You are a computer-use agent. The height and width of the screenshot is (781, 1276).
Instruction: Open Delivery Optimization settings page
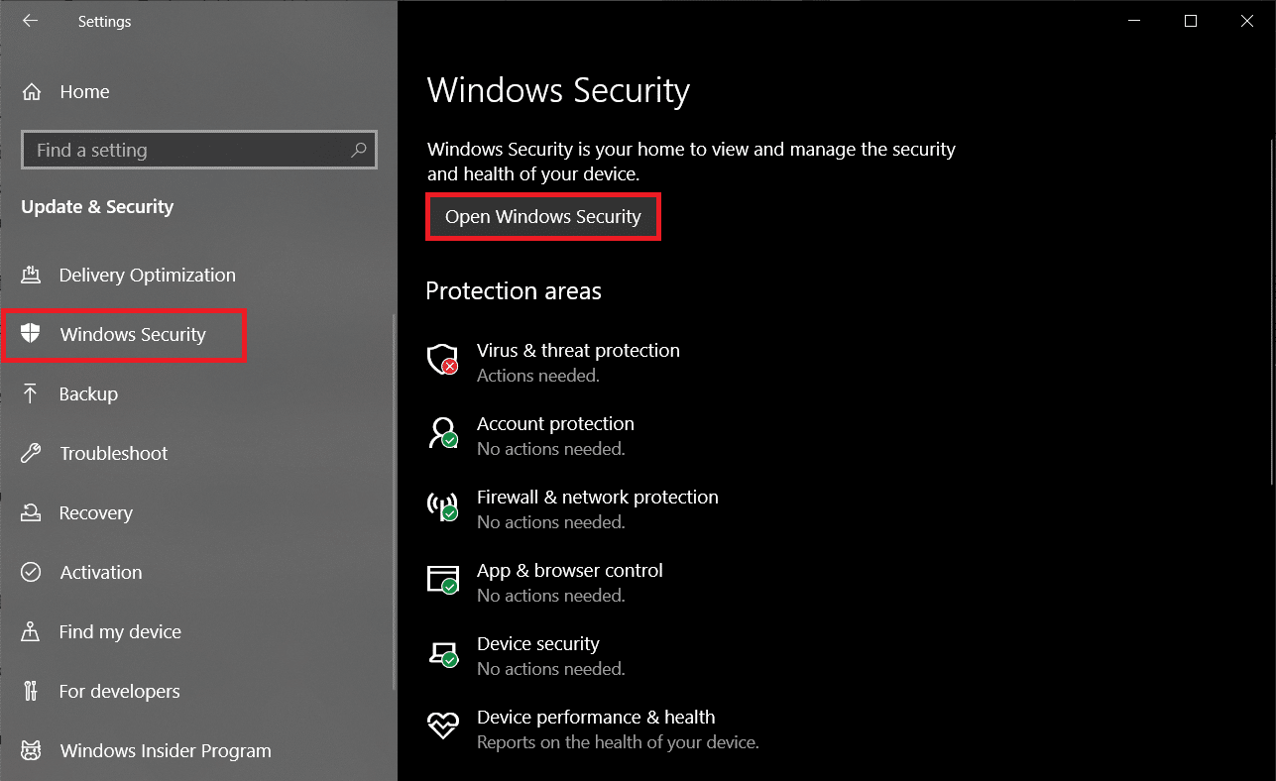click(147, 276)
